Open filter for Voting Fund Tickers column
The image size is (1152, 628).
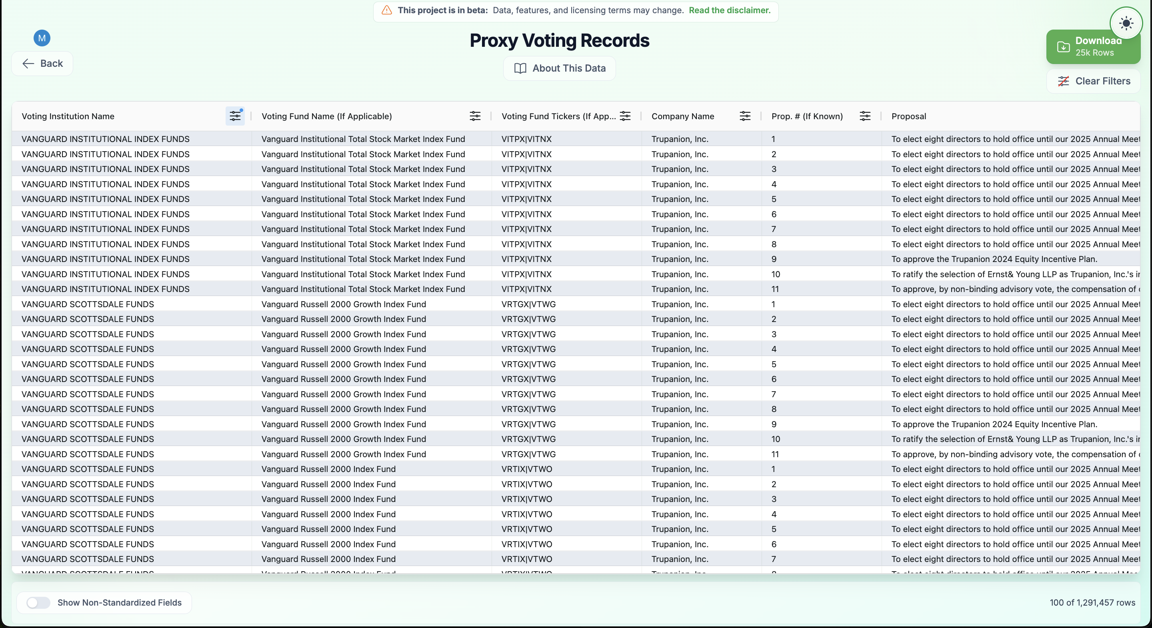pos(625,116)
